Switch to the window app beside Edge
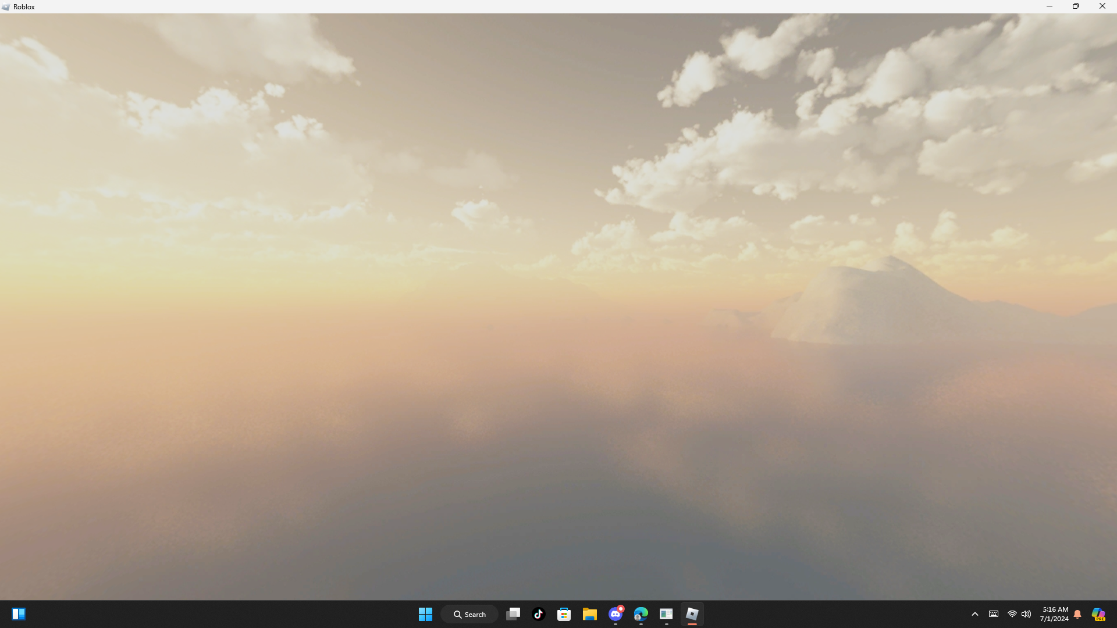 coord(667,614)
